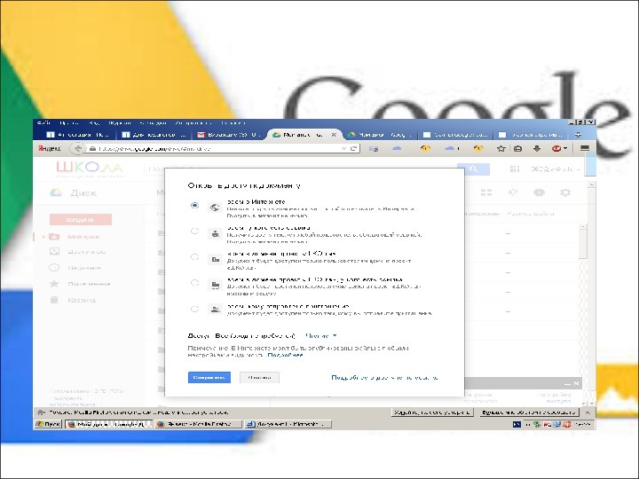Click the mail badge icon in the toolbar
Viewport: 639px width, 479px height.
(x=374, y=149)
